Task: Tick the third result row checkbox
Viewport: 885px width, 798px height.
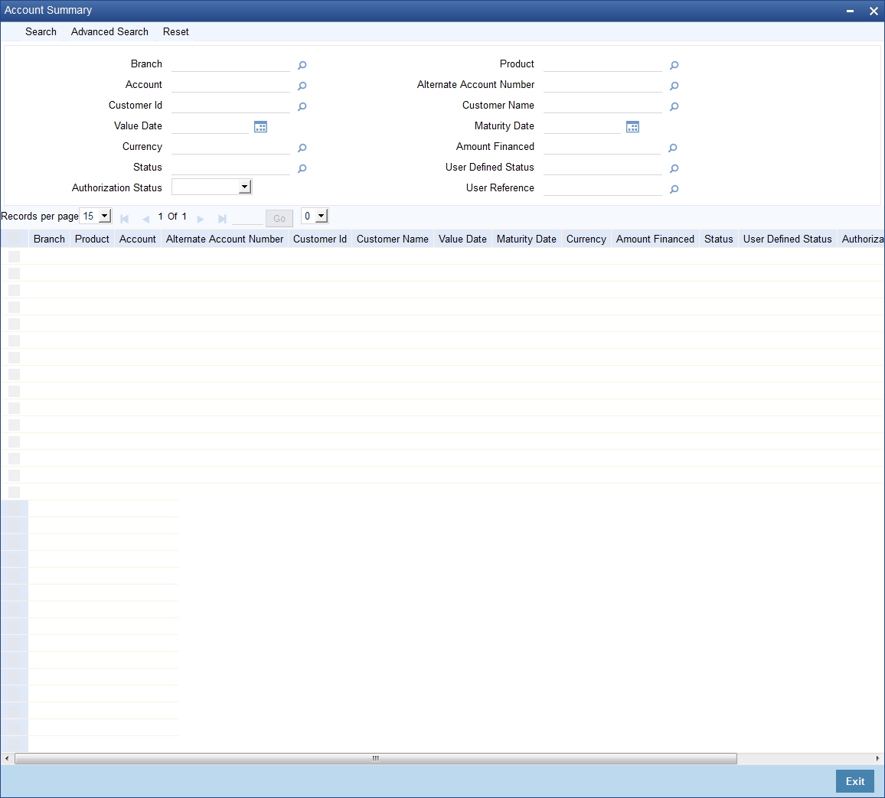Action: (14, 291)
